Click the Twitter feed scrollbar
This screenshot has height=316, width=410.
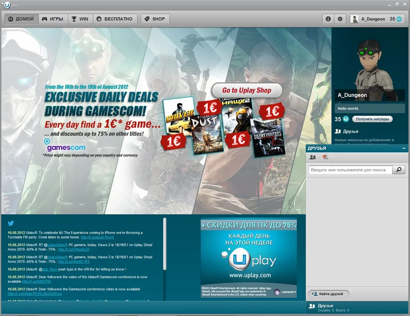(x=165, y=244)
